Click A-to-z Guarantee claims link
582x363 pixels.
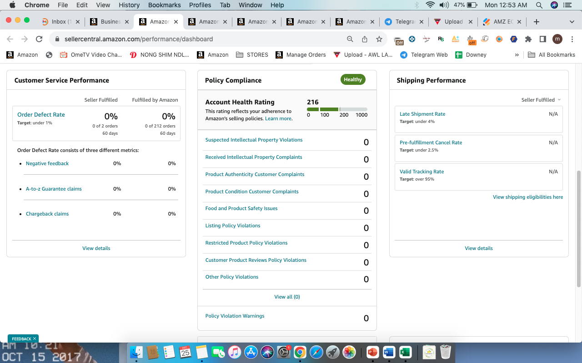point(54,189)
